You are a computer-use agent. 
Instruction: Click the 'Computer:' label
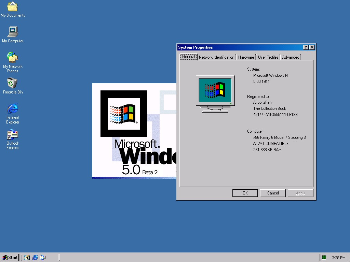255,131
